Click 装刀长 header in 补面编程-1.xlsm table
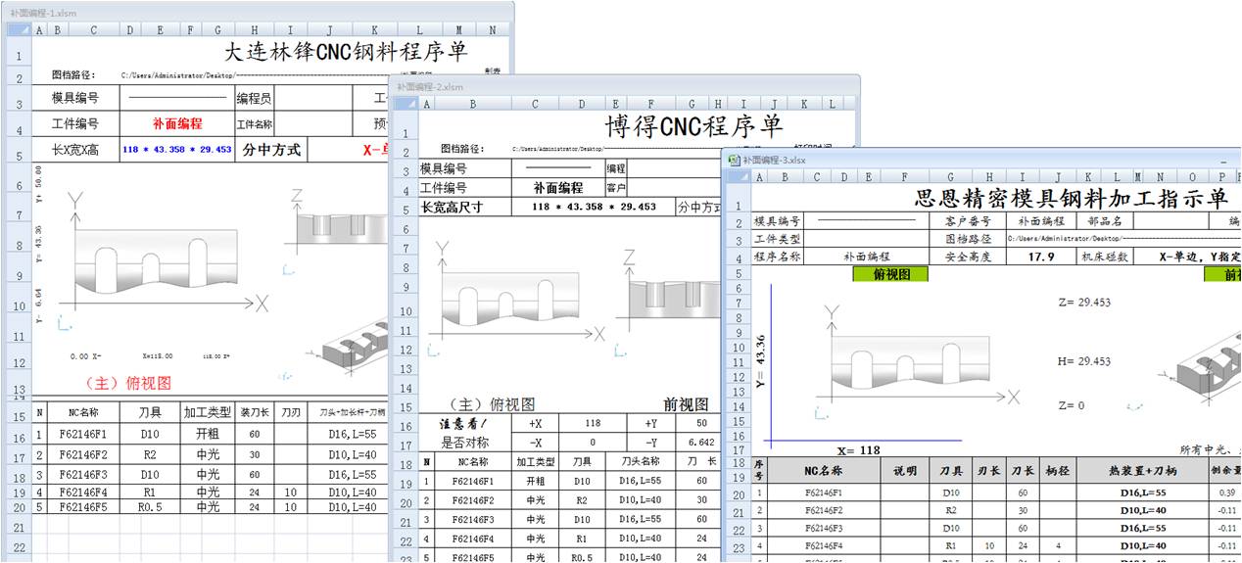This screenshot has height=563, width=1242. [x=254, y=413]
